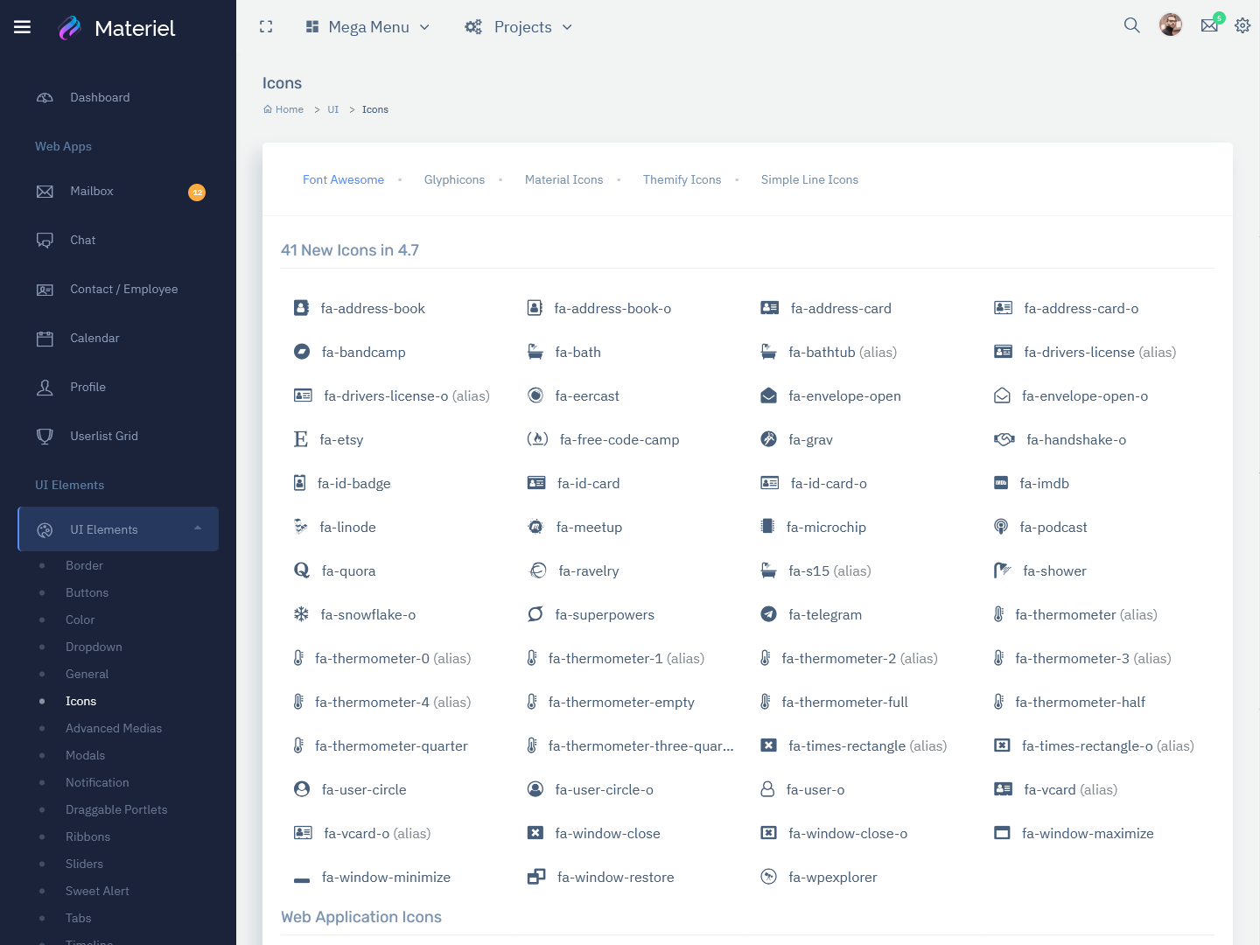Open the search icon in header
This screenshot has height=945, width=1260.
point(1131,25)
